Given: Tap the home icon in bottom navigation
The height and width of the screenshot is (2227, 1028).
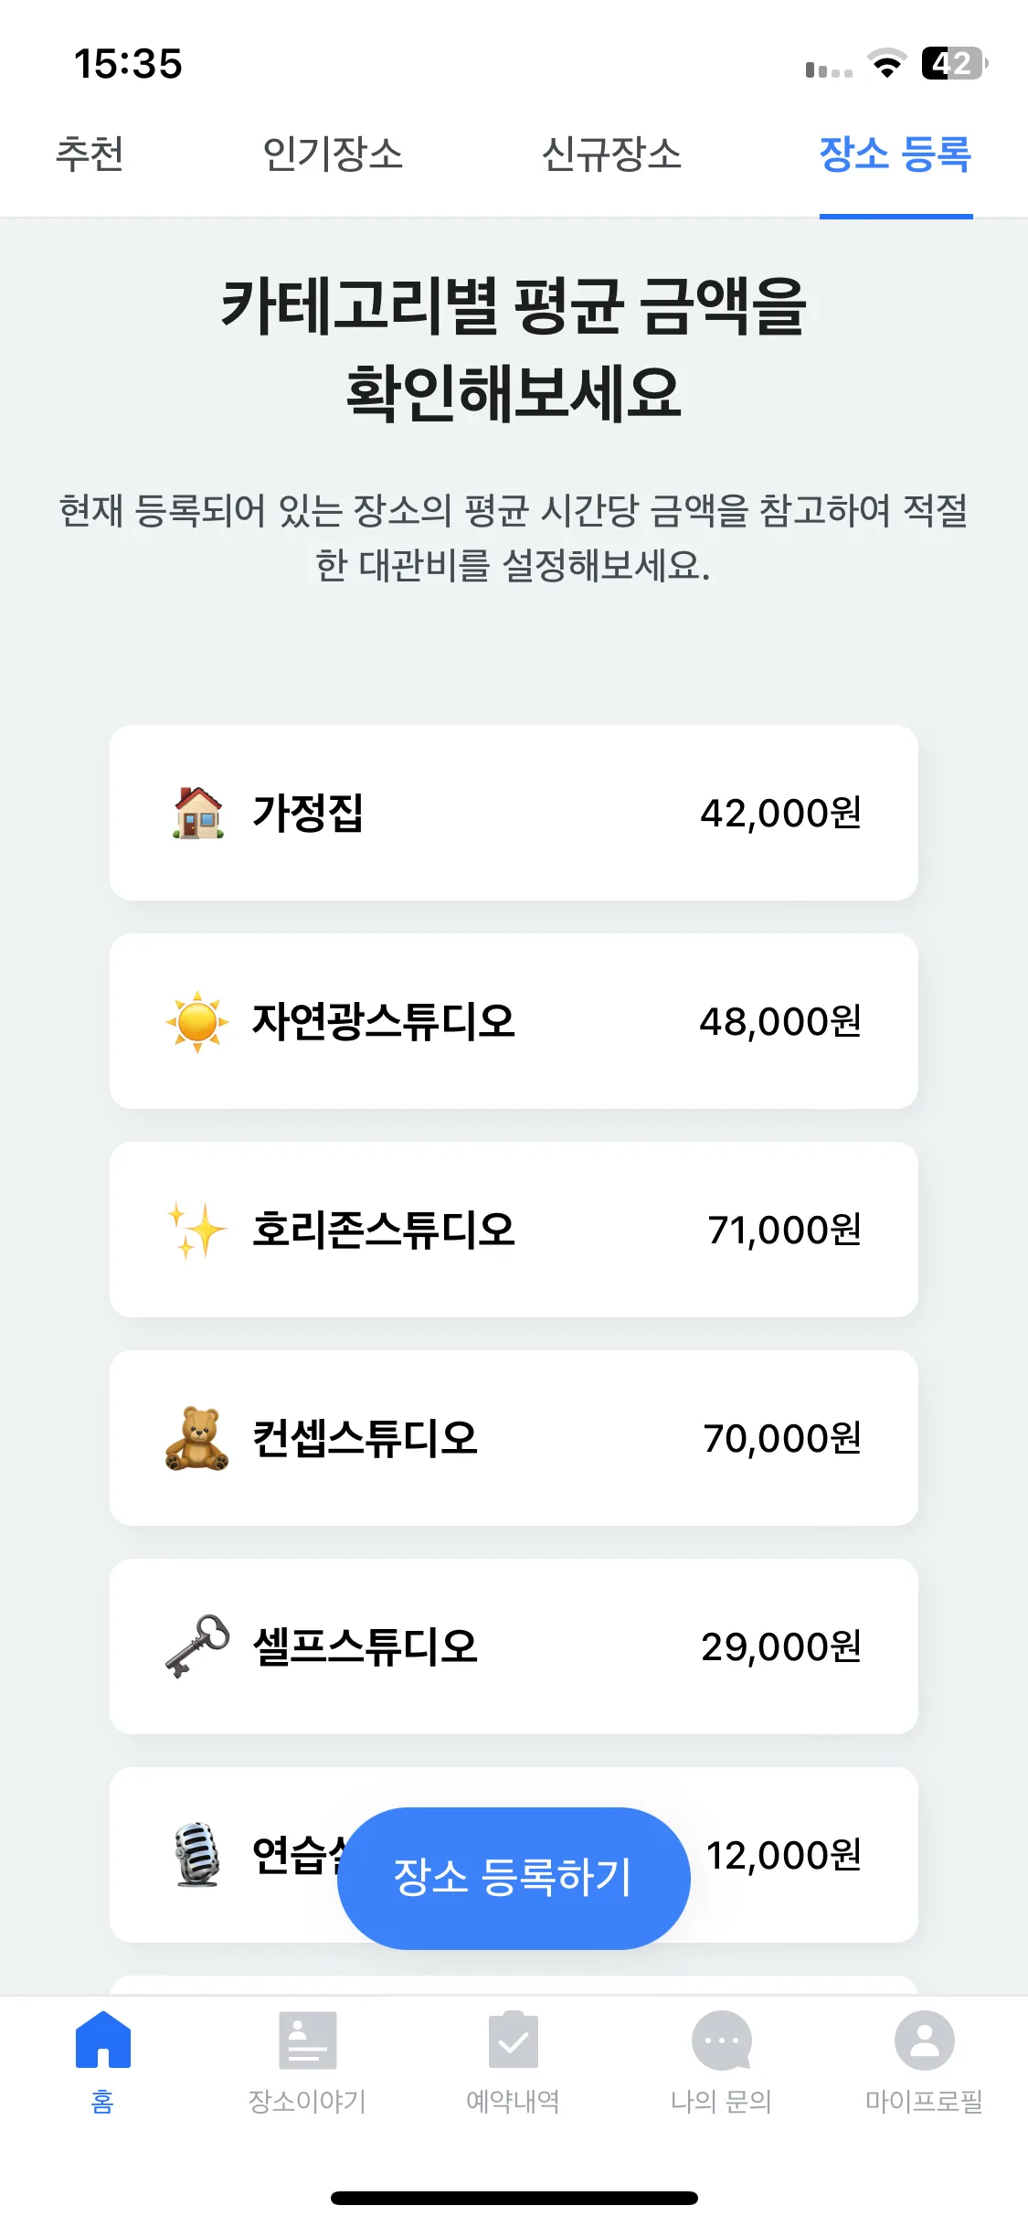Looking at the screenshot, I should click(x=102, y=2040).
